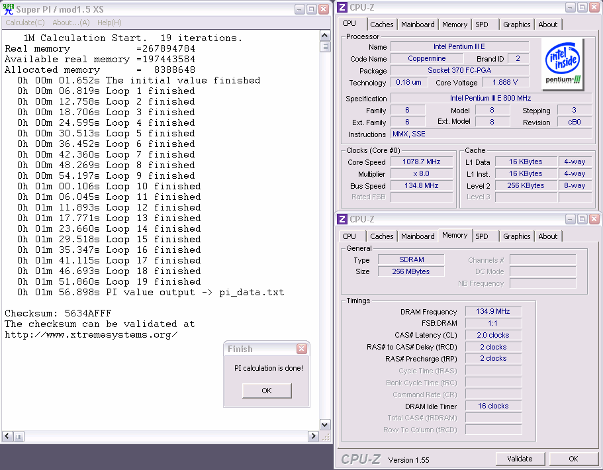Click the xtremesystems.org URL text

tap(91, 334)
